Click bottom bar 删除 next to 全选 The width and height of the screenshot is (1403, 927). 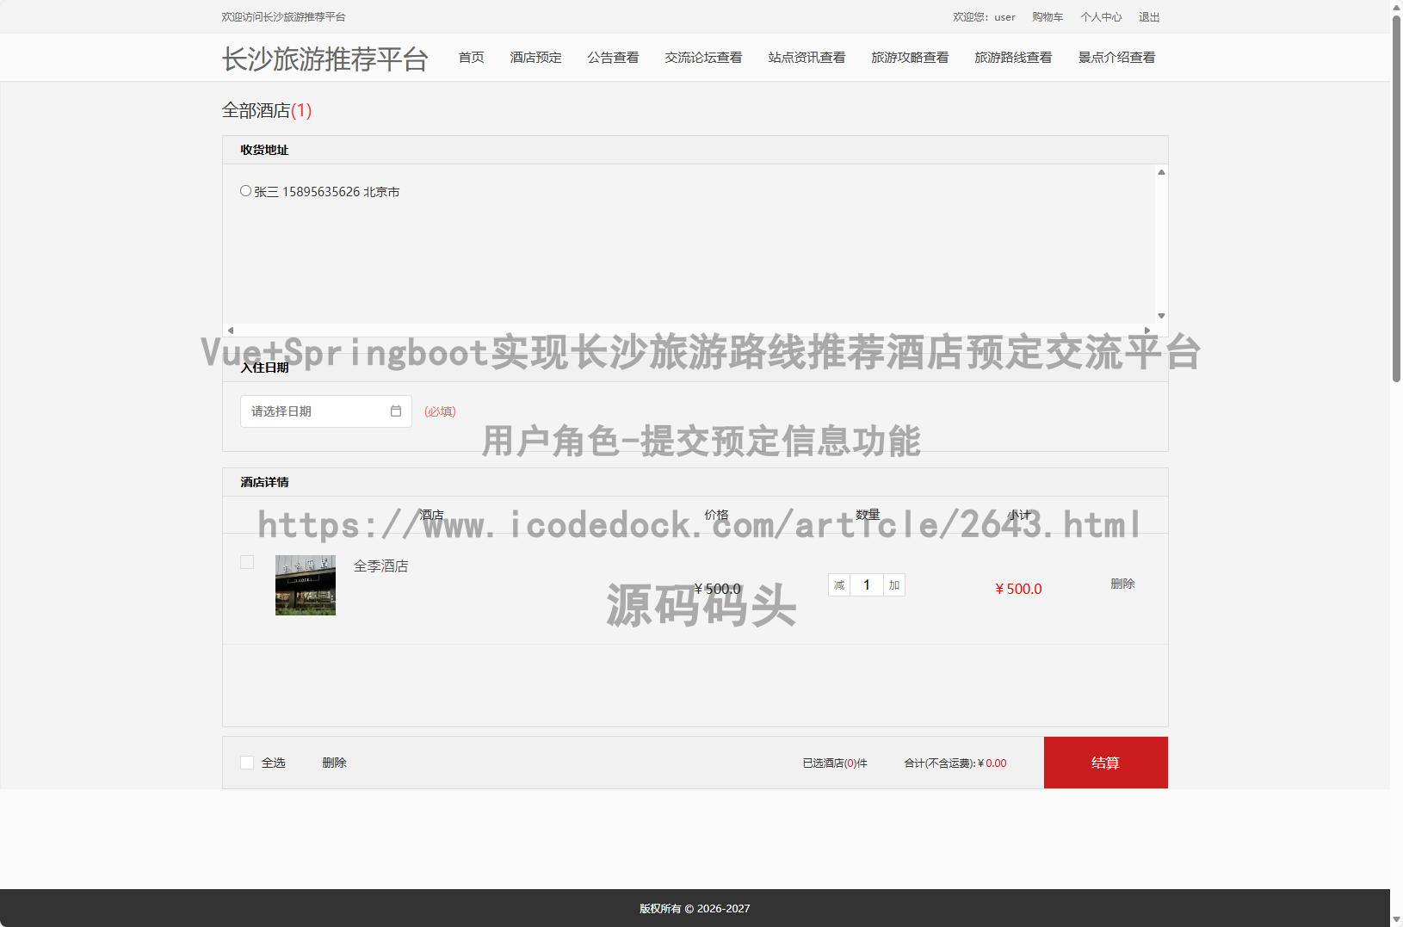(x=334, y=763)
